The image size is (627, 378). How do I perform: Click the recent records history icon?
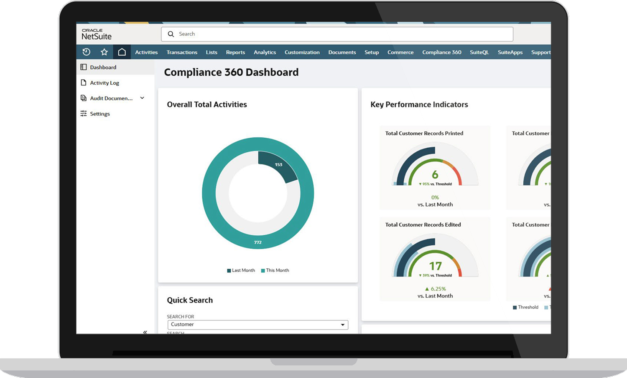(87, 52)
